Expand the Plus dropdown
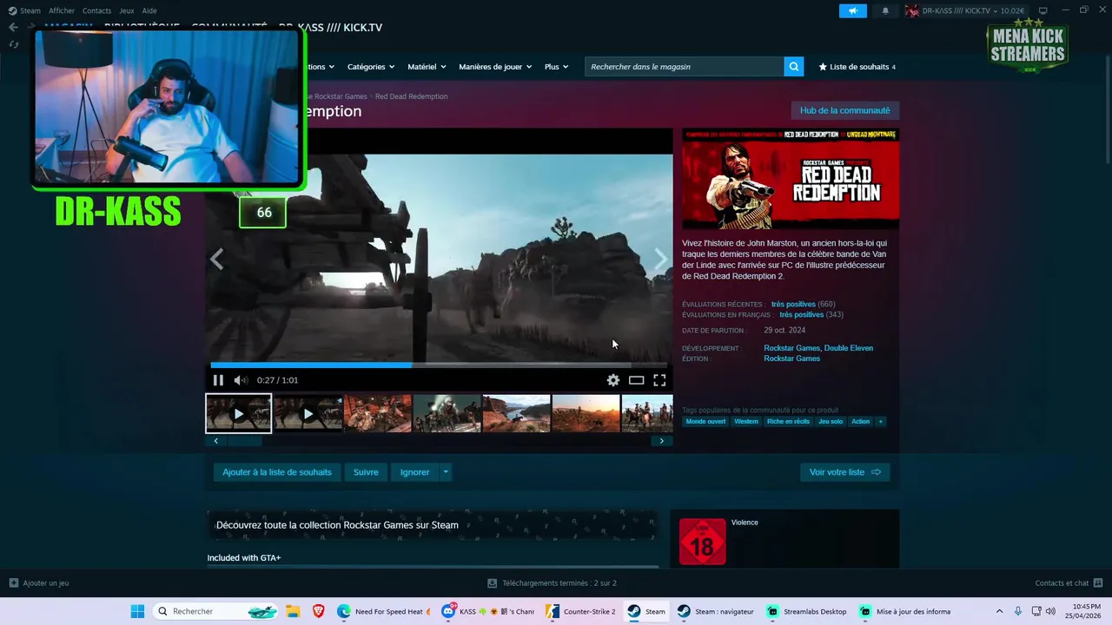 [556, 67]
